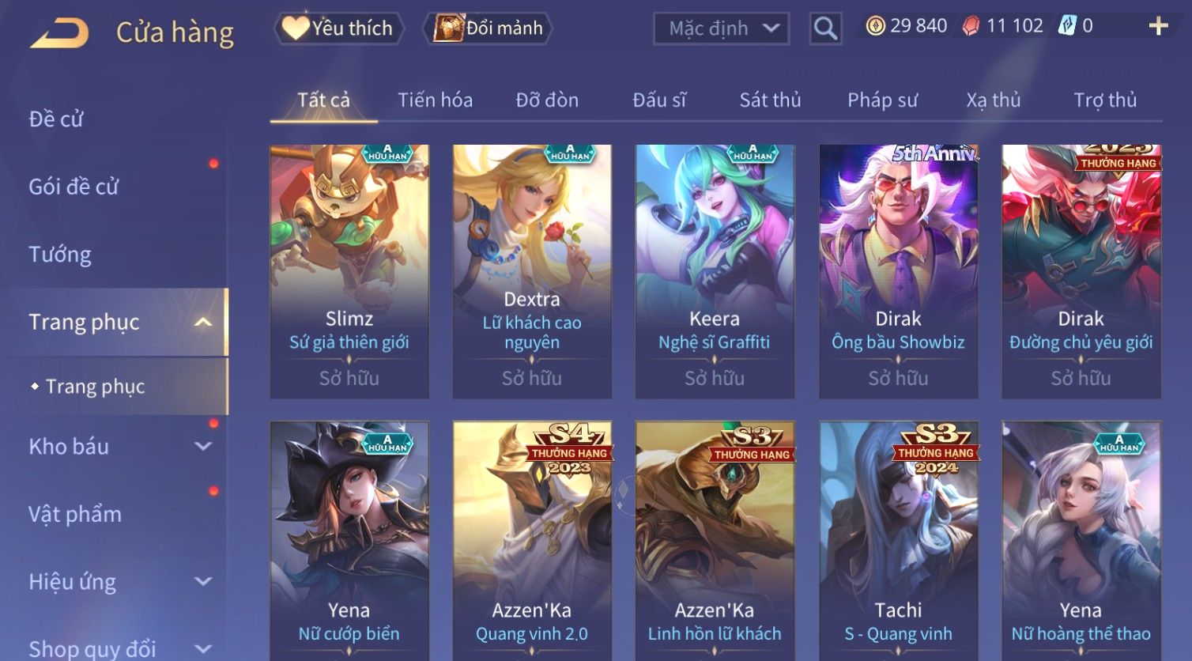The width and height of the screenshot is (1192, 661).
Task: Switch to the Tiến hóa tab
Action: point(435,100)
